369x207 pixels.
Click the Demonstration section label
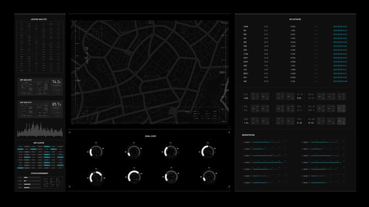(248, 135)
